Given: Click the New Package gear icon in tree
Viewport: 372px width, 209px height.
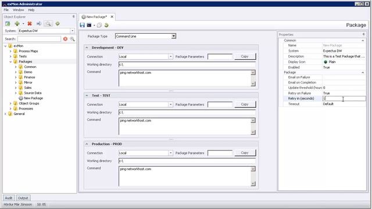Looking at the screenshot, I should tap(21, 98).
